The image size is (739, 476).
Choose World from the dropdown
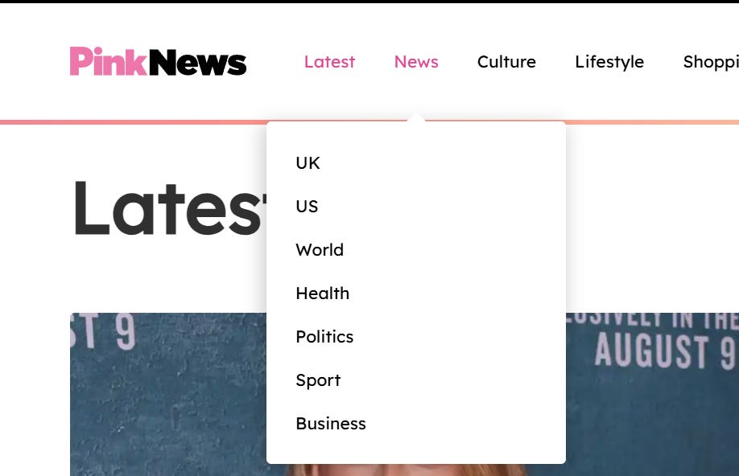320,249
